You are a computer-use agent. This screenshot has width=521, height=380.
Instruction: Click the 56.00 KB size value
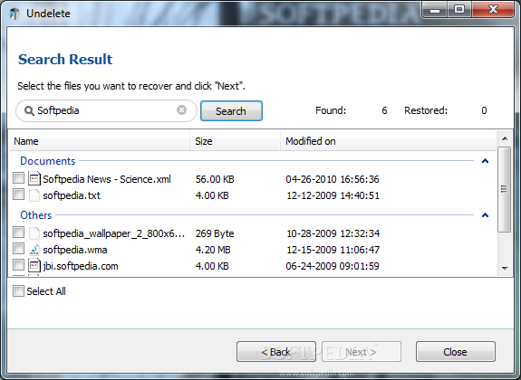[215, 179]
